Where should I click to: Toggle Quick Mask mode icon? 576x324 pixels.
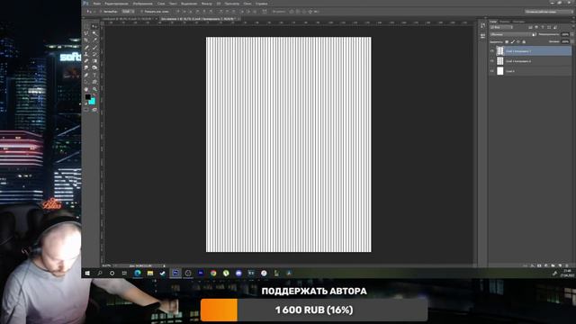pos(86,110)
